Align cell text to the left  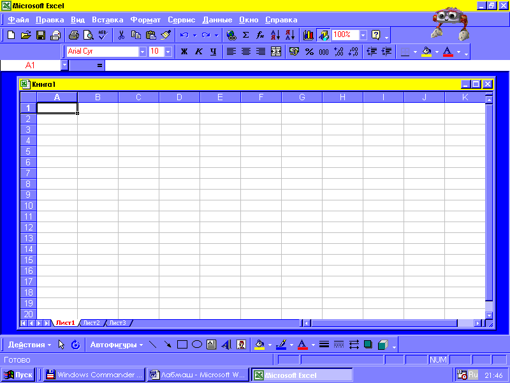click(x=231, y=52)
